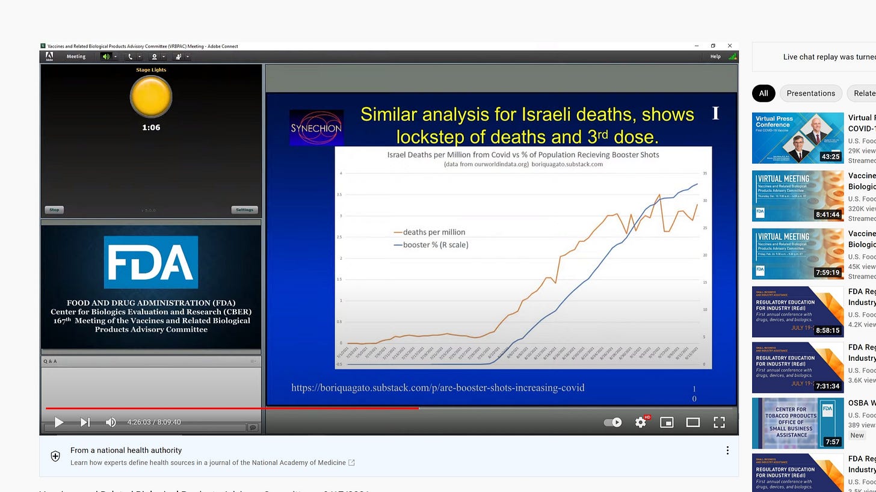Click the connection status bars icon

point(732,57)
